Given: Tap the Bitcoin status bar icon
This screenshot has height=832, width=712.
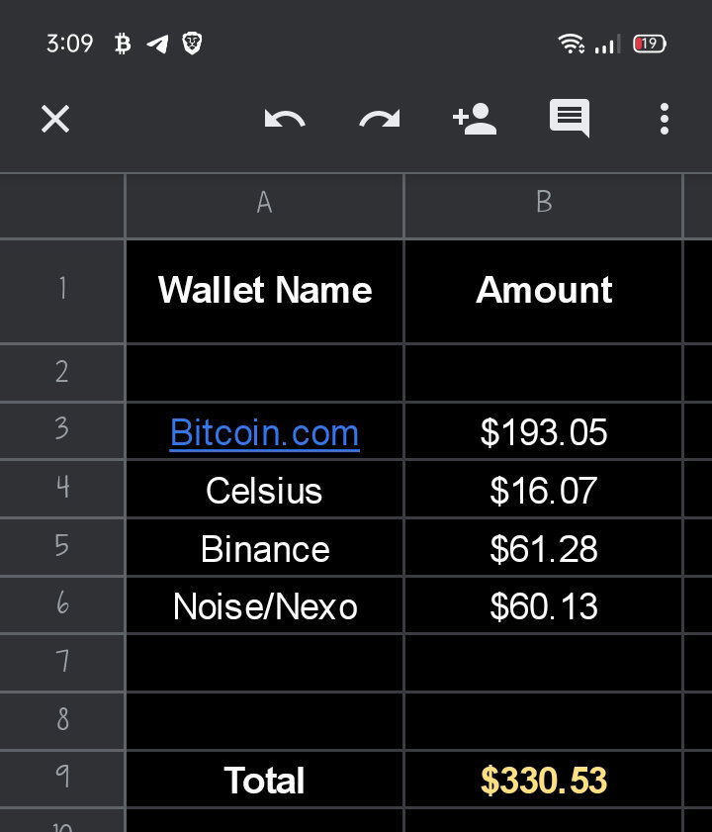Looking at the screenshot, I should (123, 44).
